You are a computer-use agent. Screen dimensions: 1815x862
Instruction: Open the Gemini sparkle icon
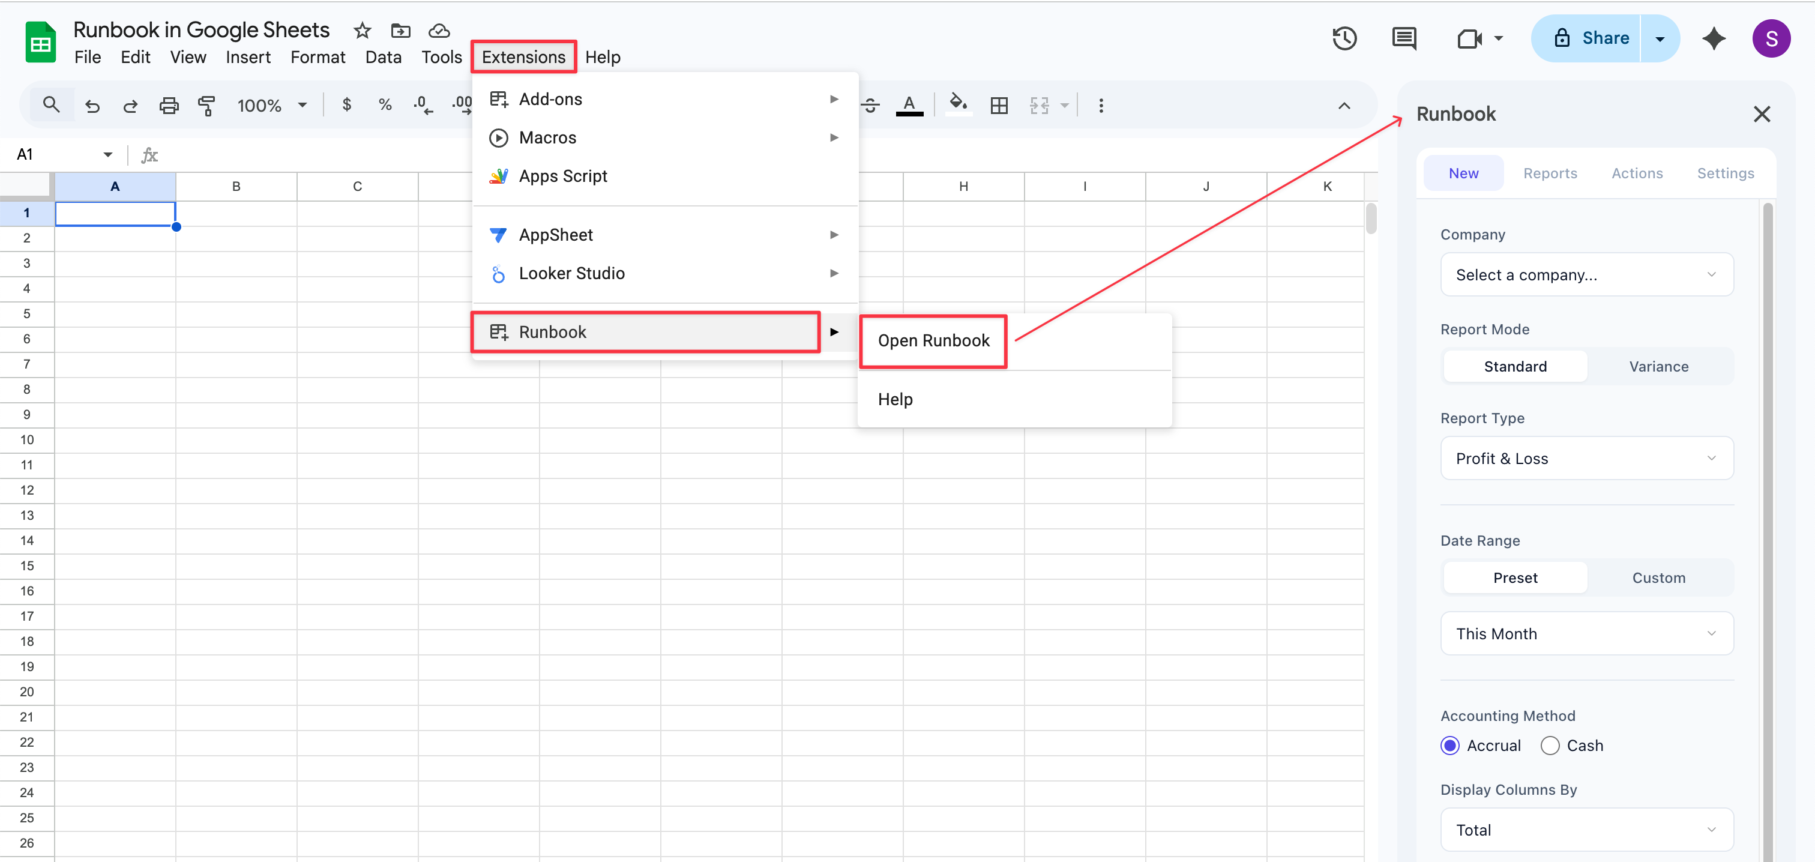(x=1714, y=38)
